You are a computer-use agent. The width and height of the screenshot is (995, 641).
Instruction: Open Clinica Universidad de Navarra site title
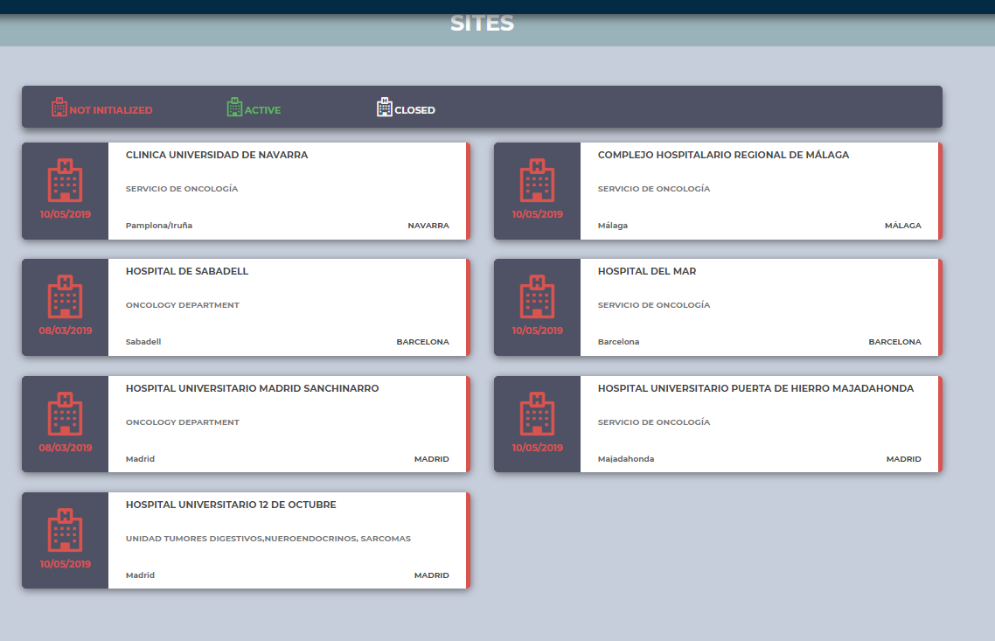click(x=217, y=155)
